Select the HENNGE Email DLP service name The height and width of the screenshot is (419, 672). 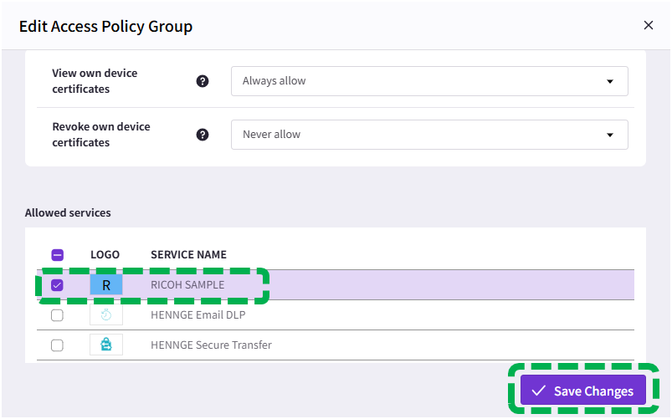[197, 315]
